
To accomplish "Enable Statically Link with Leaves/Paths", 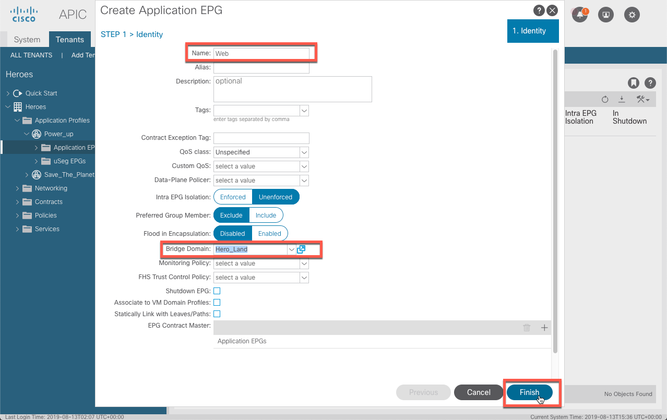I will 217,314.
